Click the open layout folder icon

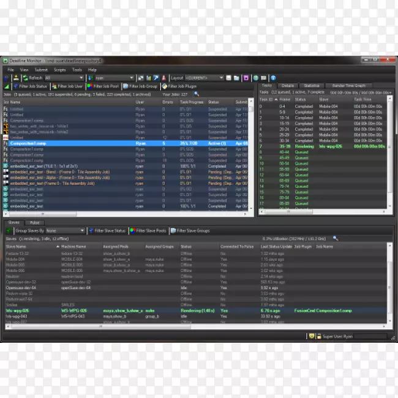coord(236,78)
